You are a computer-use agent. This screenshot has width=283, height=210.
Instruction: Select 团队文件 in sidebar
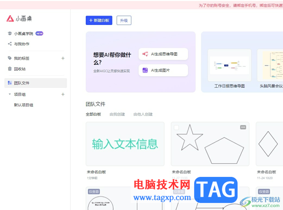[x=36, y=83]
